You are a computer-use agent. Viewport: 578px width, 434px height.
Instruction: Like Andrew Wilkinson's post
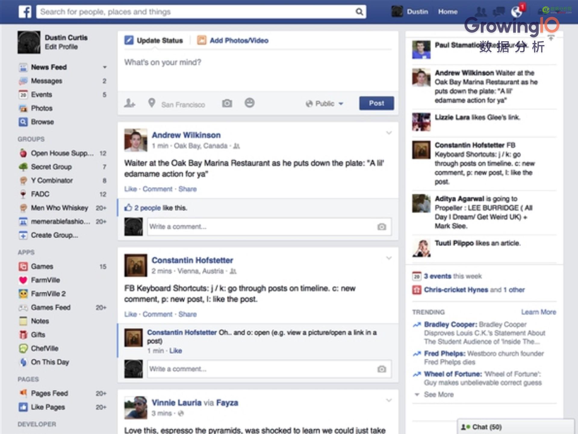[130, 189]
